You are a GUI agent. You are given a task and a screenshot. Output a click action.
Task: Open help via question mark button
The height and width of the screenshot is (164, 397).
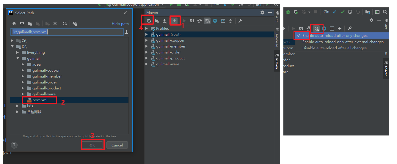pos(14,145)
